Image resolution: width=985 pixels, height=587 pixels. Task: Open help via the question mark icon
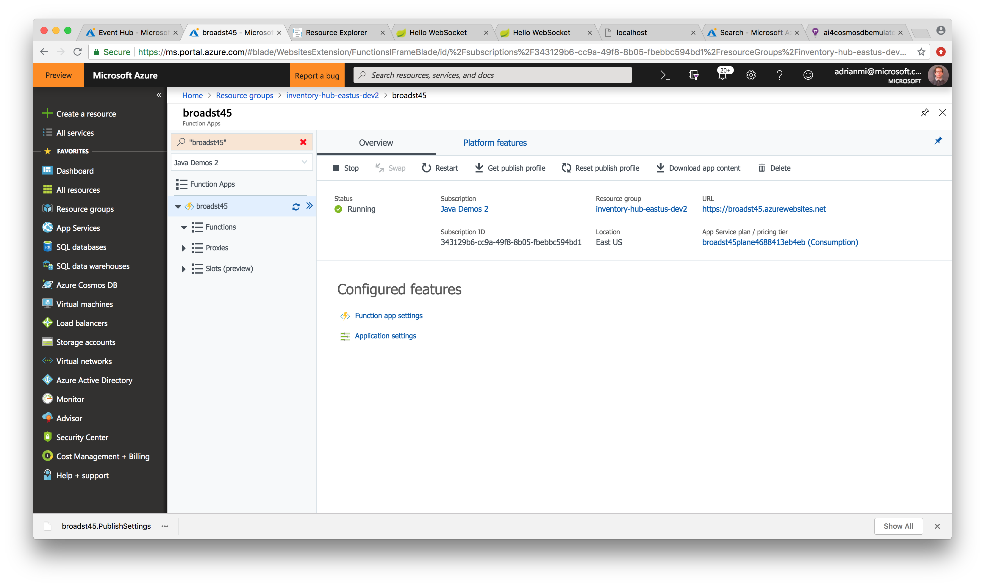coord(780,75)
